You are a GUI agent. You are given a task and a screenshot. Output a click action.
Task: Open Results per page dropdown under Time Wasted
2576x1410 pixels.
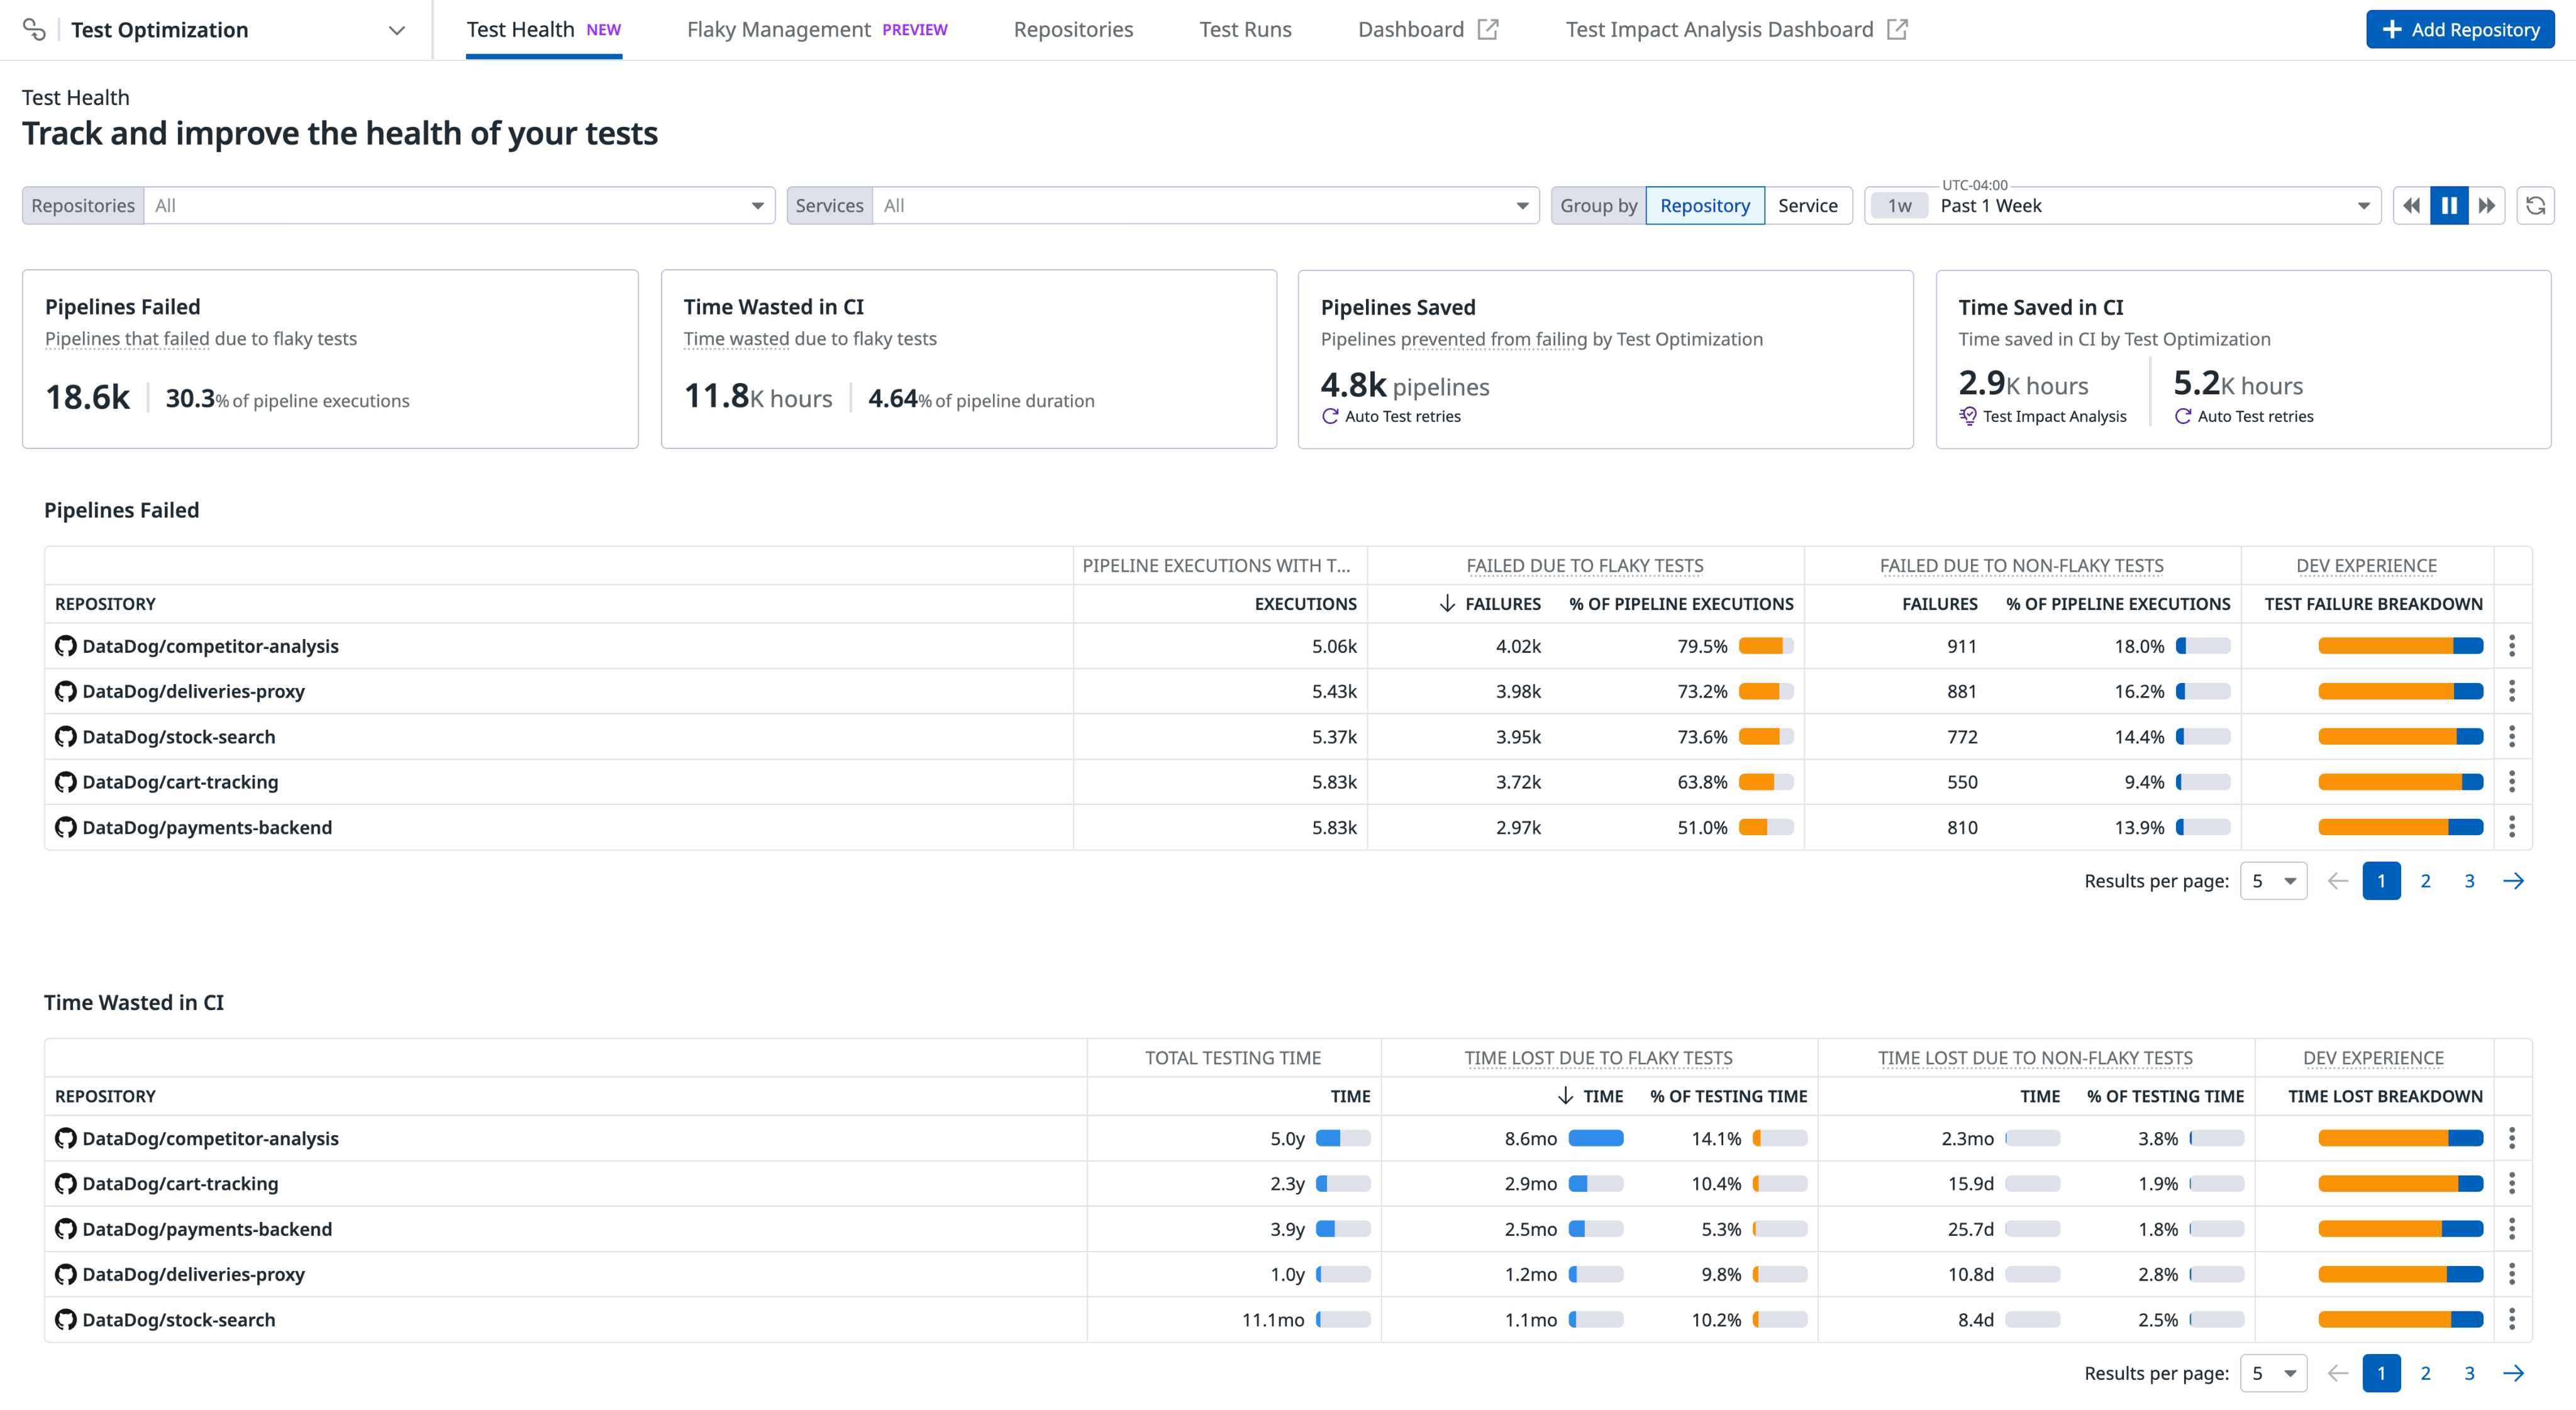pos(2273,1373)
